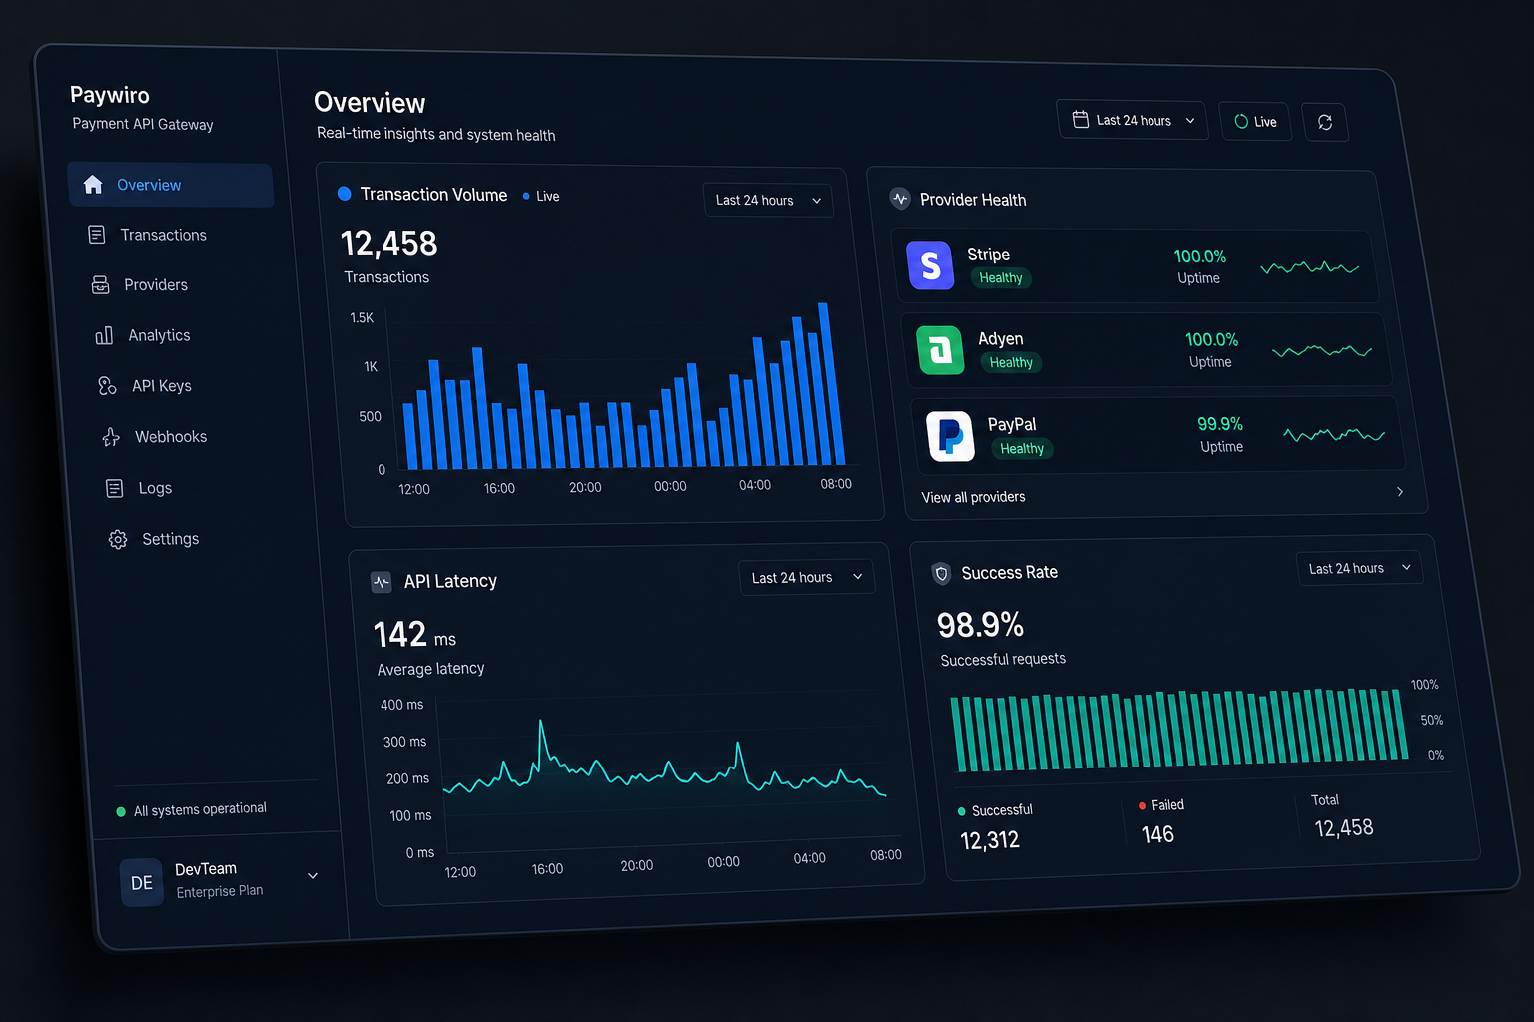Viewport: 1534px width, 1022px height.
Task: Open Success Rate time range dropdown
Action: click(x=1359, y=568)
